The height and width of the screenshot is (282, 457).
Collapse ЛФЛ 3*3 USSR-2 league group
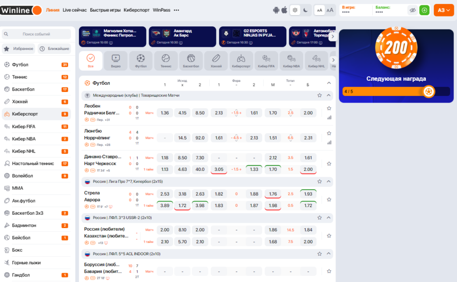328,218
